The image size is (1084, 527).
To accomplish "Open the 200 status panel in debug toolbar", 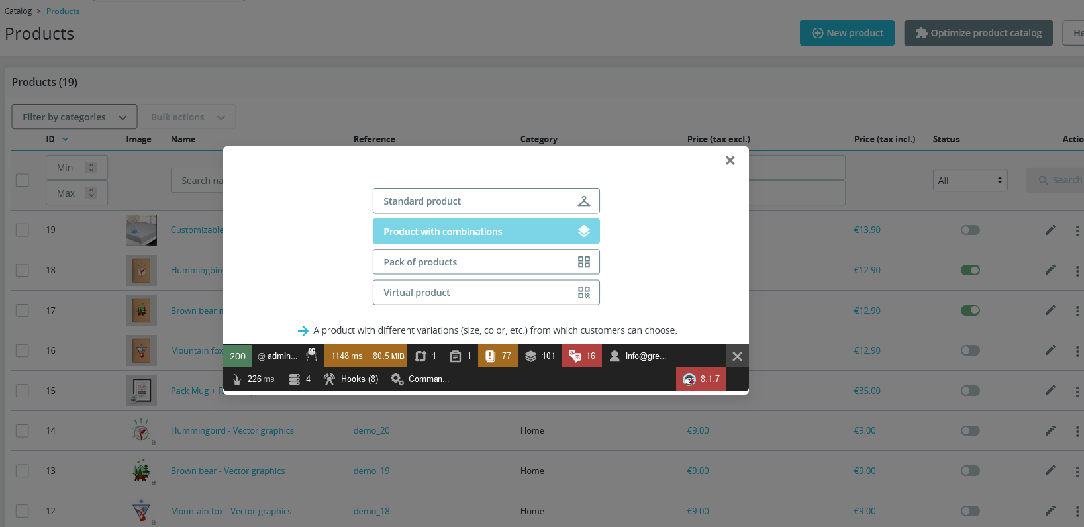I will [238, 356].
